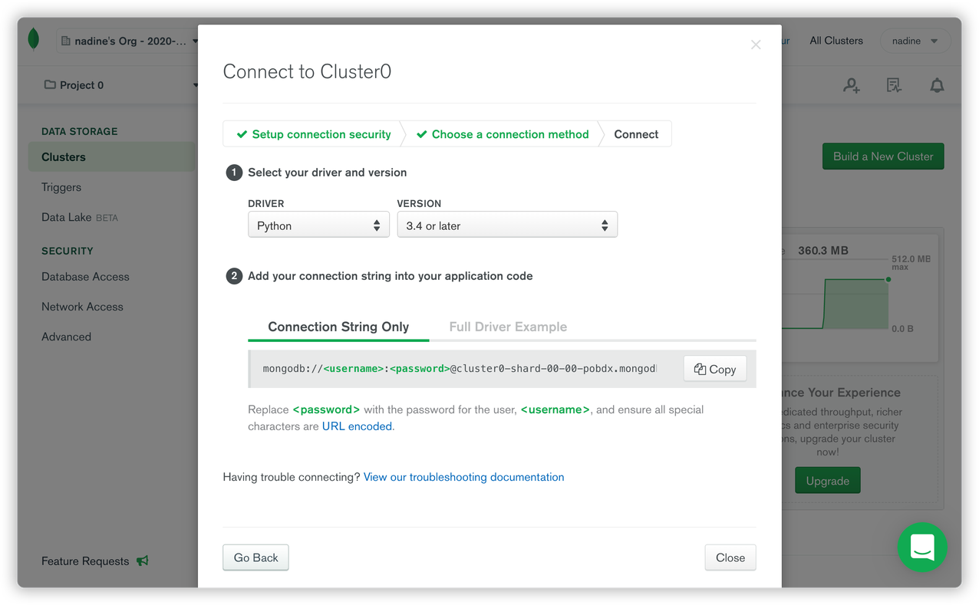The height and width of the screenshot is (605, 979).
Task: Expand the nadine account menu
Action: click(915, 41)
